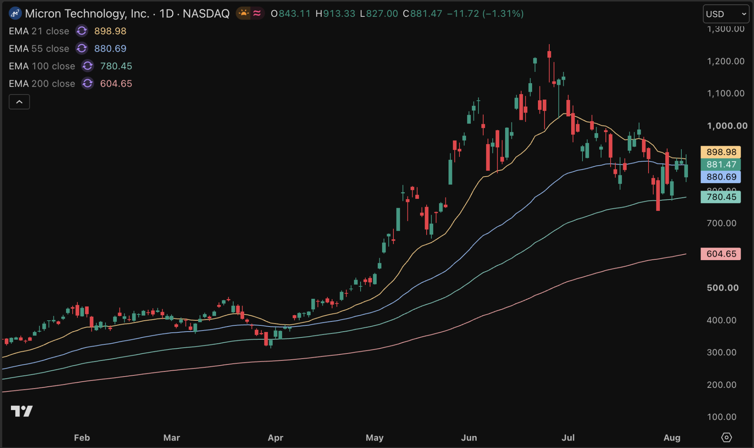Select the EMA 21 close indicator label
Screen dimensions: 754x448
[39, 31]
